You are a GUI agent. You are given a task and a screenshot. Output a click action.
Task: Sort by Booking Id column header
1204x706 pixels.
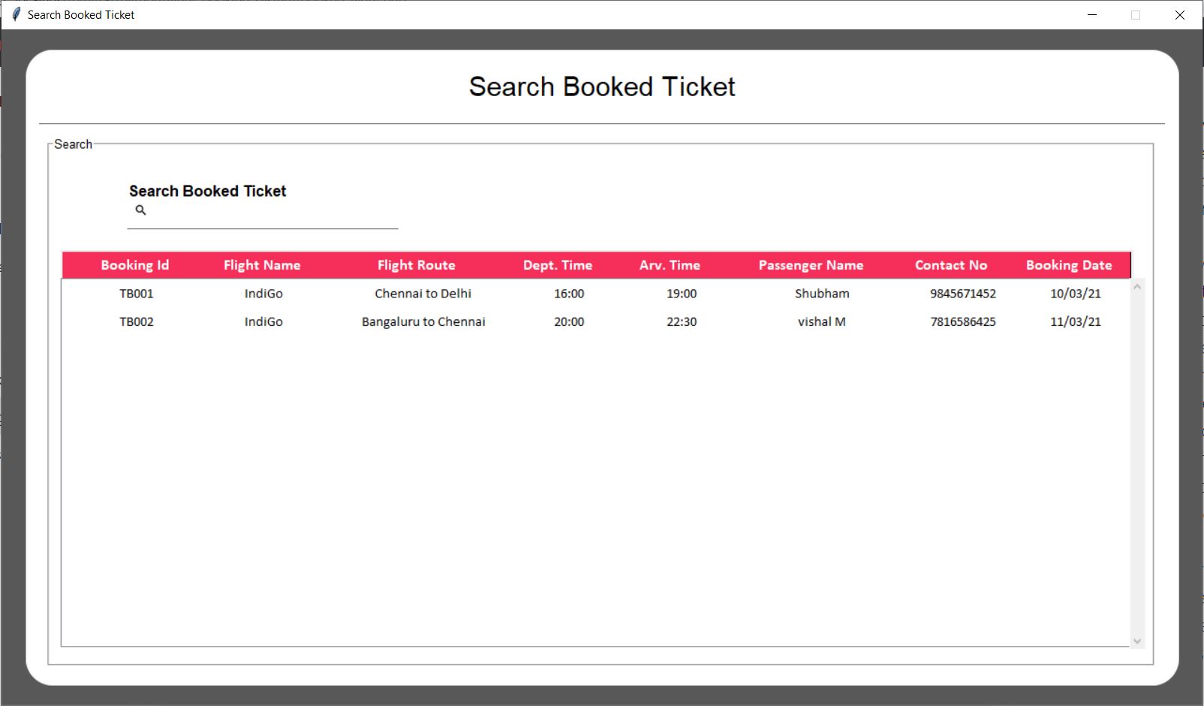pyautogui.click(x=135, y=265)
